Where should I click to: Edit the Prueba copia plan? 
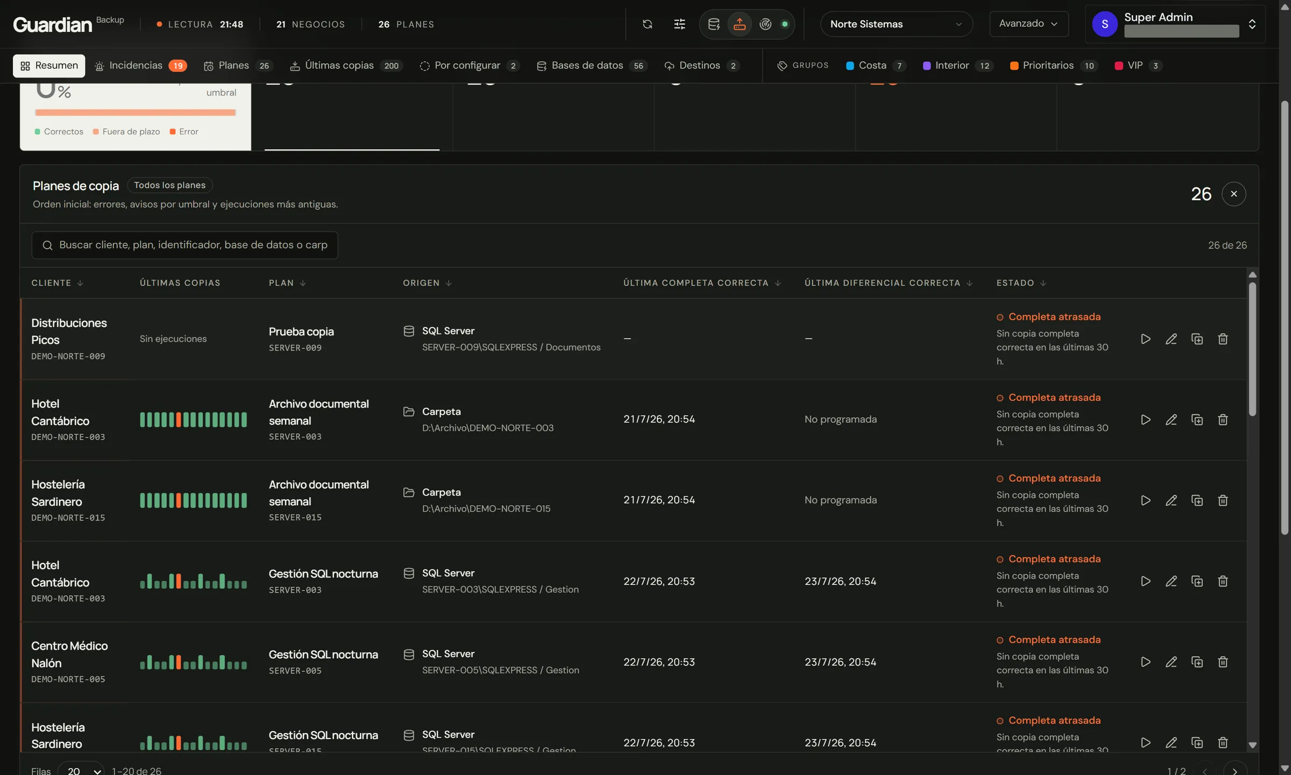(1171, 339)
